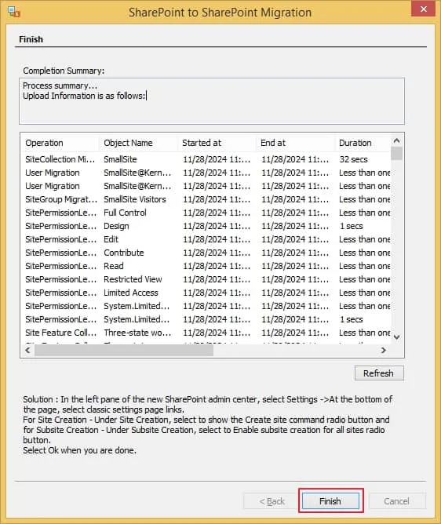
Task: Click the Completion Summary label
Action: coord(64,71)
